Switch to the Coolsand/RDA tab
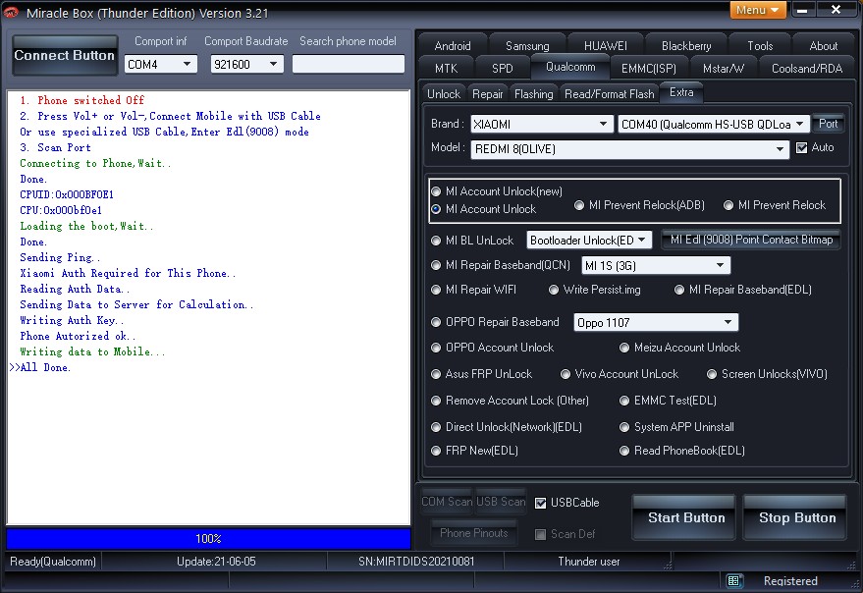The height and width of the screenshot is (593, 863). [806, 69]
